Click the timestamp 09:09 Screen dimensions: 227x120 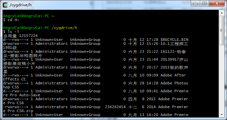tap(152, 75)
